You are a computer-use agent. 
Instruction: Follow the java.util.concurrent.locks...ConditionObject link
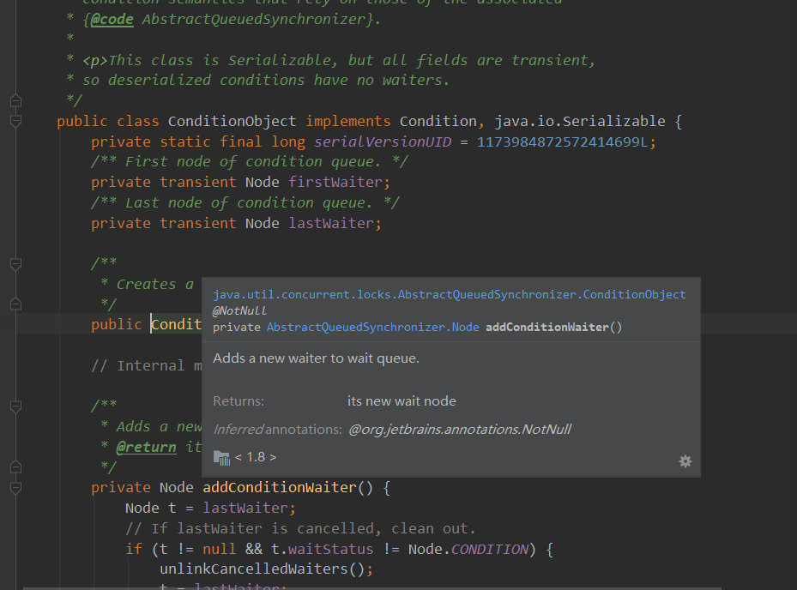coord(450,295)
